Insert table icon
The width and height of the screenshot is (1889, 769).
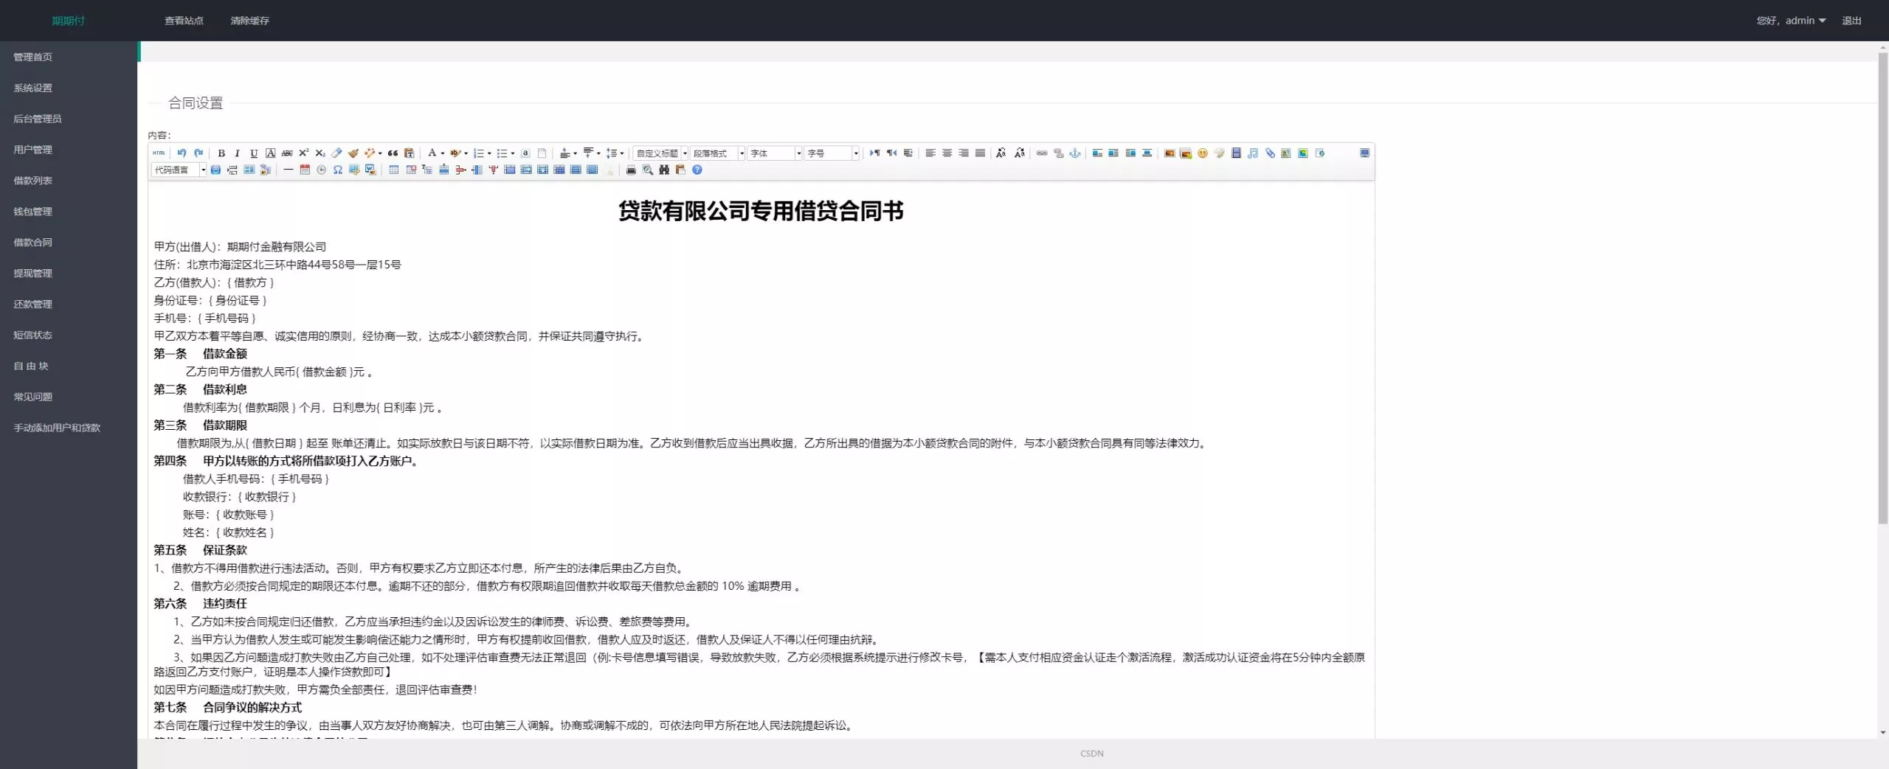tap(394, 170)
